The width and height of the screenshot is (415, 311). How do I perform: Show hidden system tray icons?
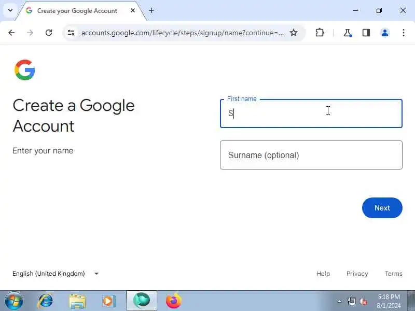pyautogui.click(x=339, y=301)
